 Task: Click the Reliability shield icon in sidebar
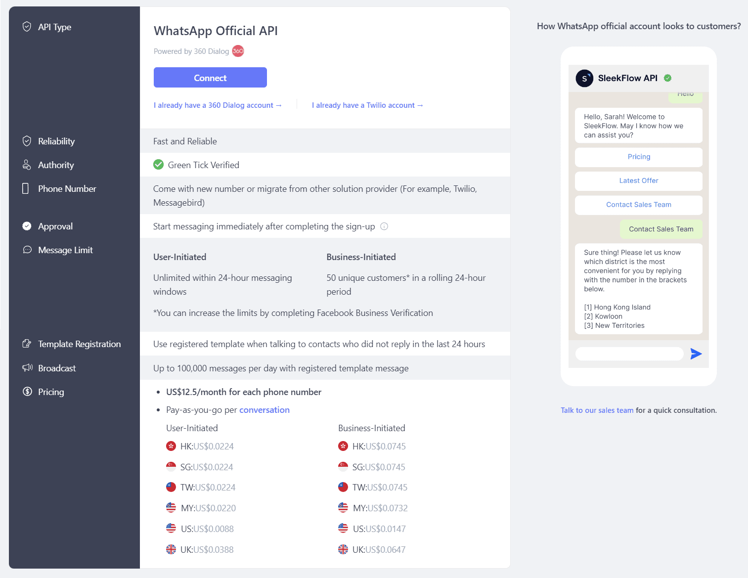pyautogui.click(x=27, y=141)
